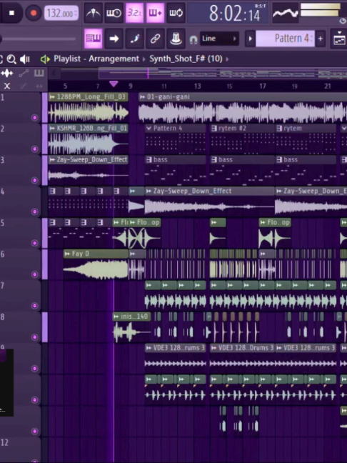Add new pattern with plus button
347x463 pixels.
(320, 39)
